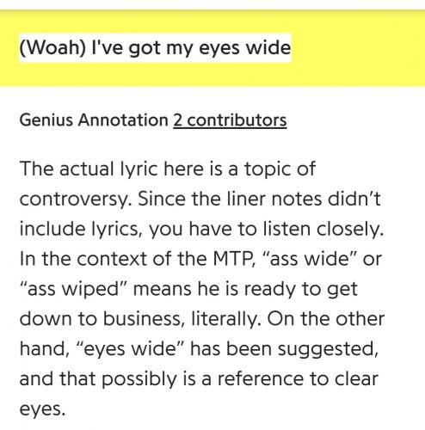The height and width of the screenshot is (430, 425).
Task: Click the last word 'eyes.' of the annotation
Action: (42, 409)
